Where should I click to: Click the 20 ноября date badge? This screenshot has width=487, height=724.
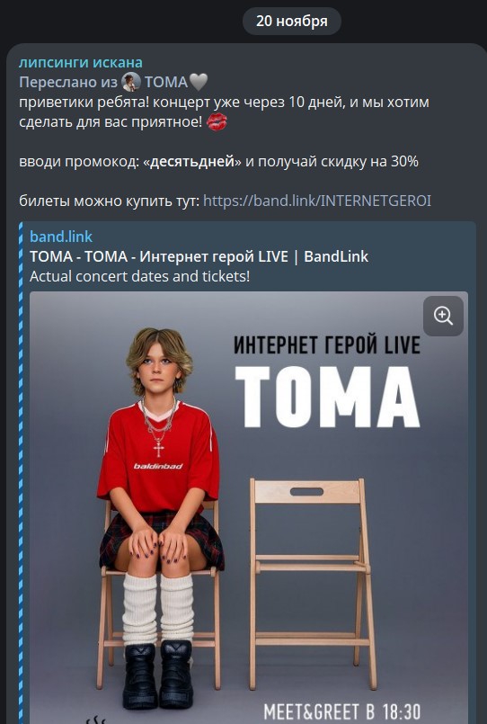291,21
